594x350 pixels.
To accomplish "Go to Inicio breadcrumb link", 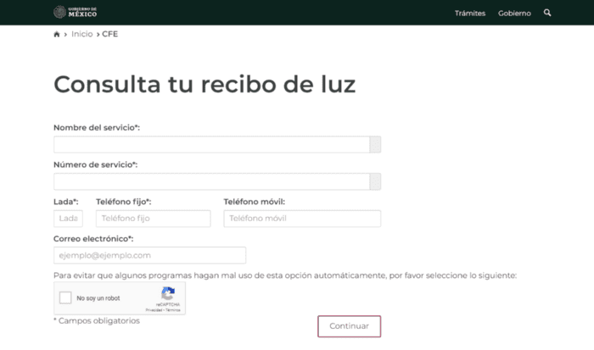I will 82,34.
